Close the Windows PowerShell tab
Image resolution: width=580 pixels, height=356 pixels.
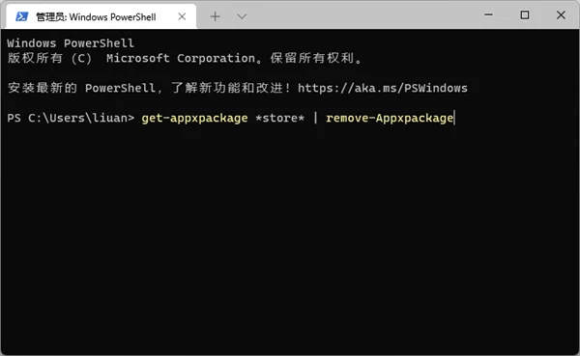[x=182, y=16]
